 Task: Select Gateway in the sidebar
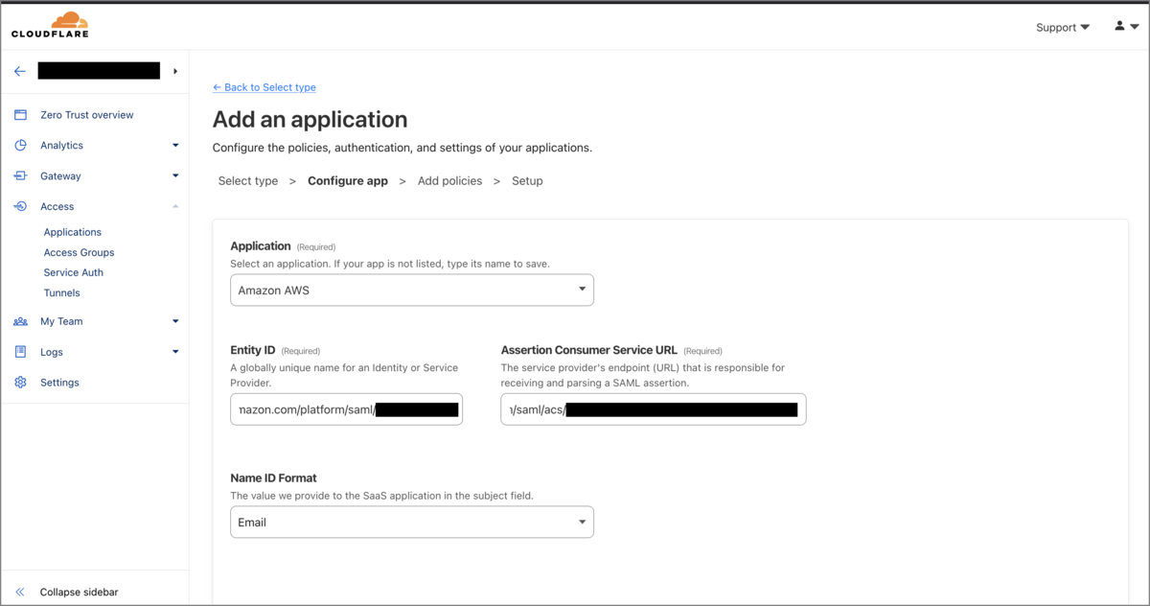pos(60,176)
